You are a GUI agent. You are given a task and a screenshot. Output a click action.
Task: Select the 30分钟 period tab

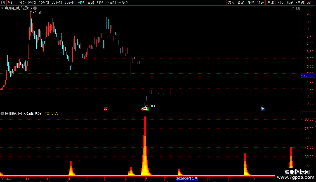[x=57, y=3]
